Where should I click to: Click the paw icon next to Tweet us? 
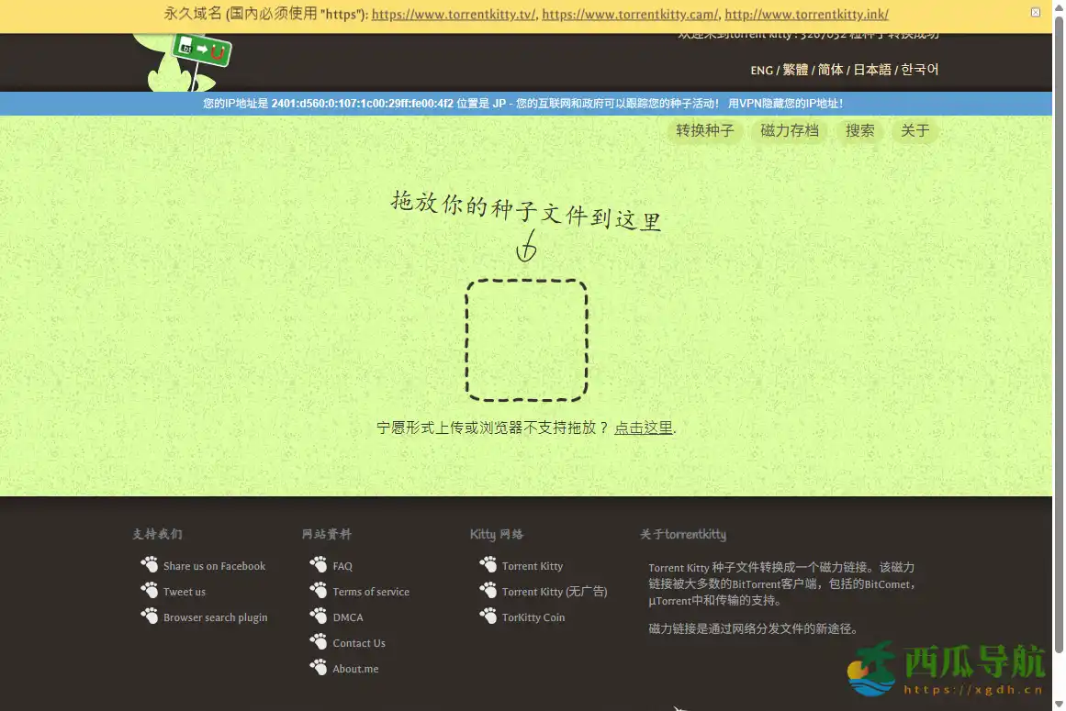pyautogui.click(x=150, y=590)
